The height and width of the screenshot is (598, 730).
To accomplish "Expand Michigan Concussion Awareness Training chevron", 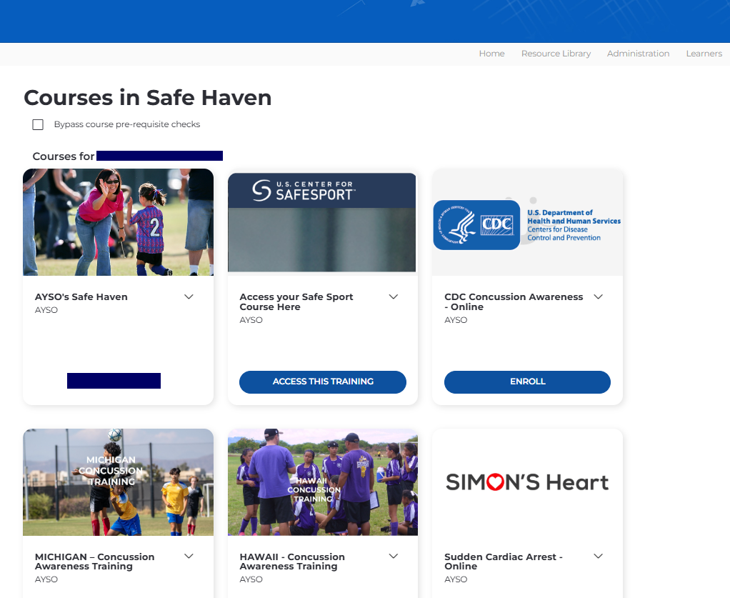I will point(189,557).
